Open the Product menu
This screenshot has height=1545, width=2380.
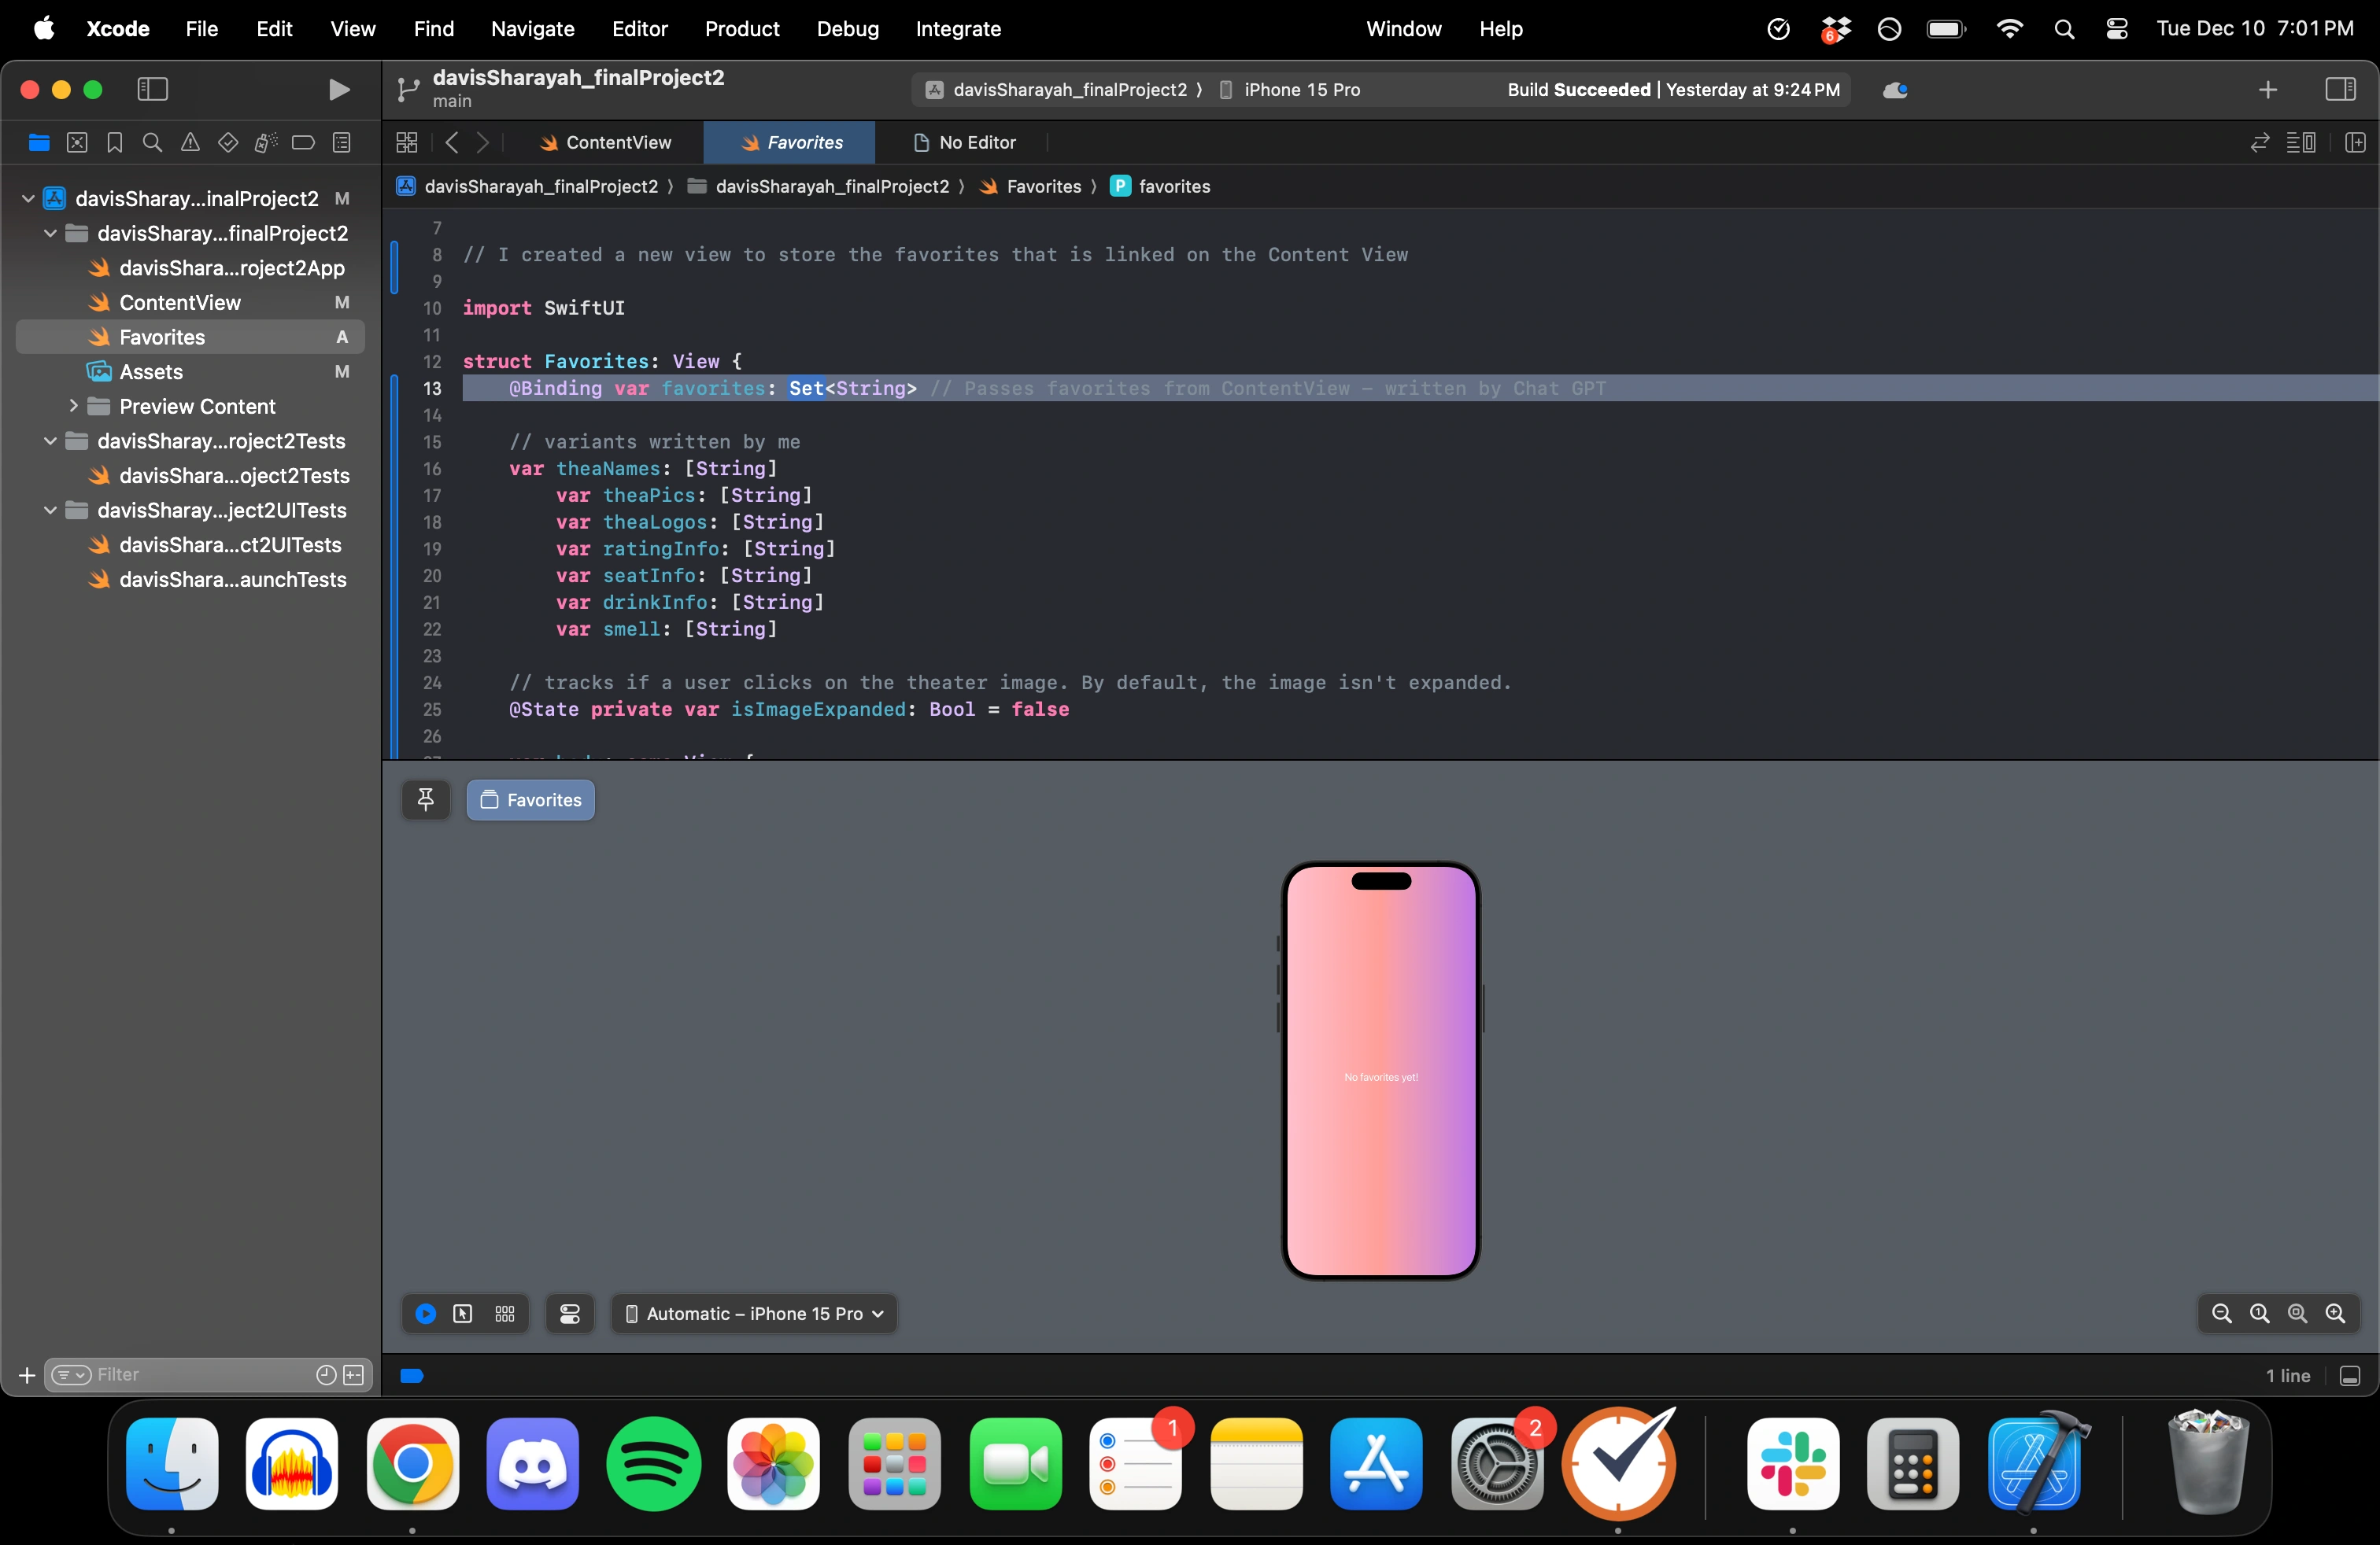click(741, 29)
